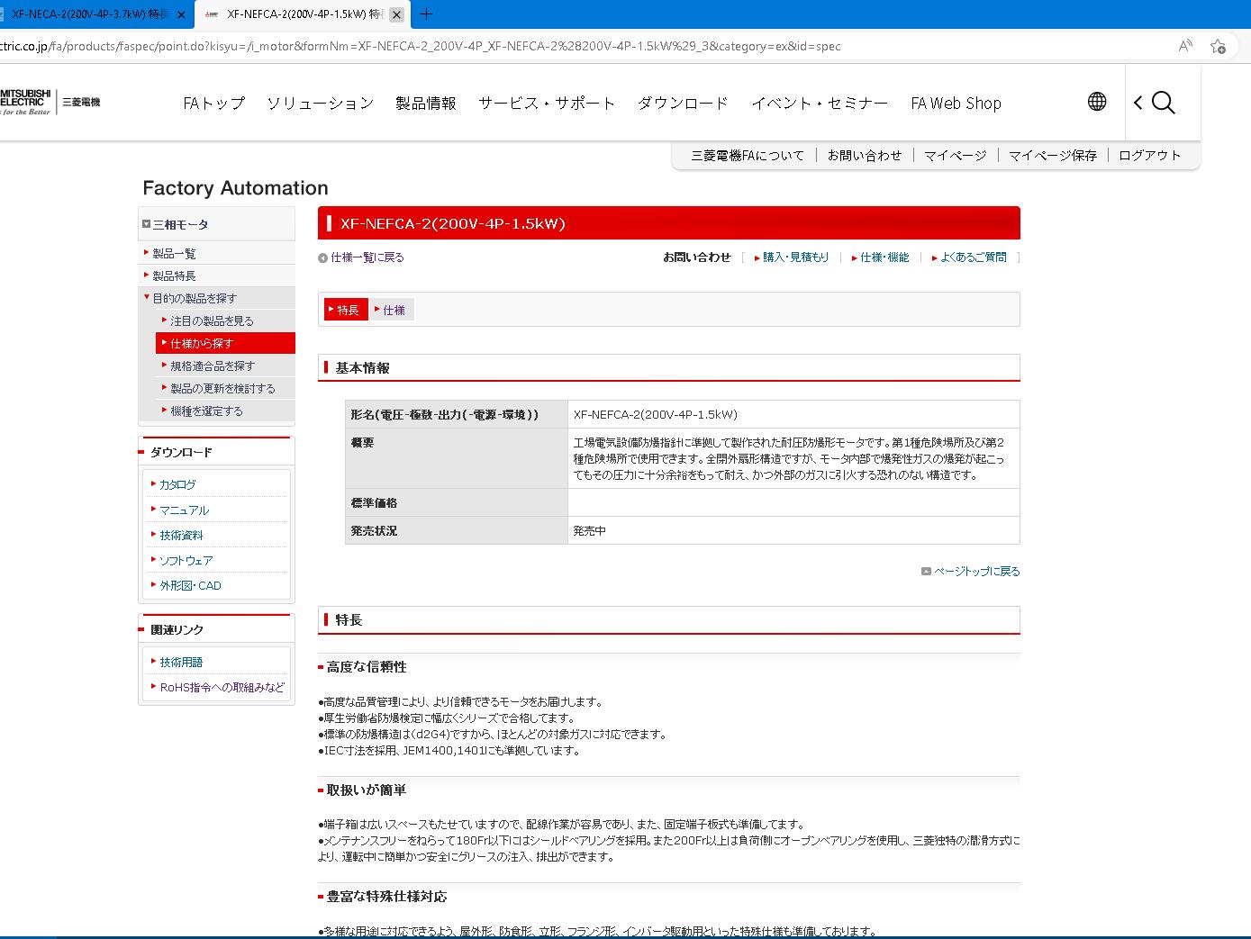Open the site search magnifier icon
This screenshot has width=1251, height=939.
coord(1164,103)
